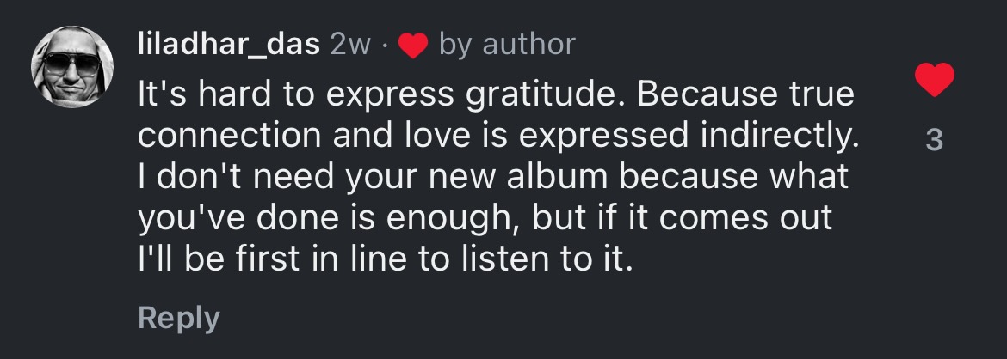Click the line starting "I don't need your"

494,177
